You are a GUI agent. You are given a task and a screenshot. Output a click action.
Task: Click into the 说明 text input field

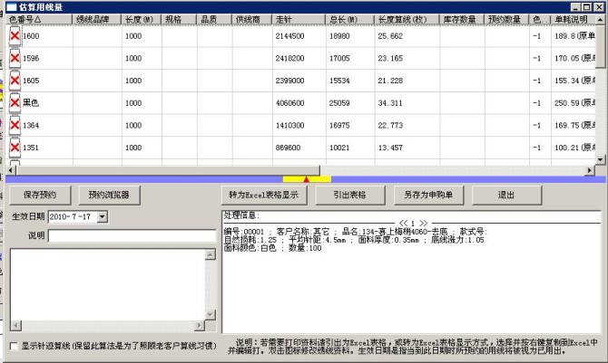point(132,236)
